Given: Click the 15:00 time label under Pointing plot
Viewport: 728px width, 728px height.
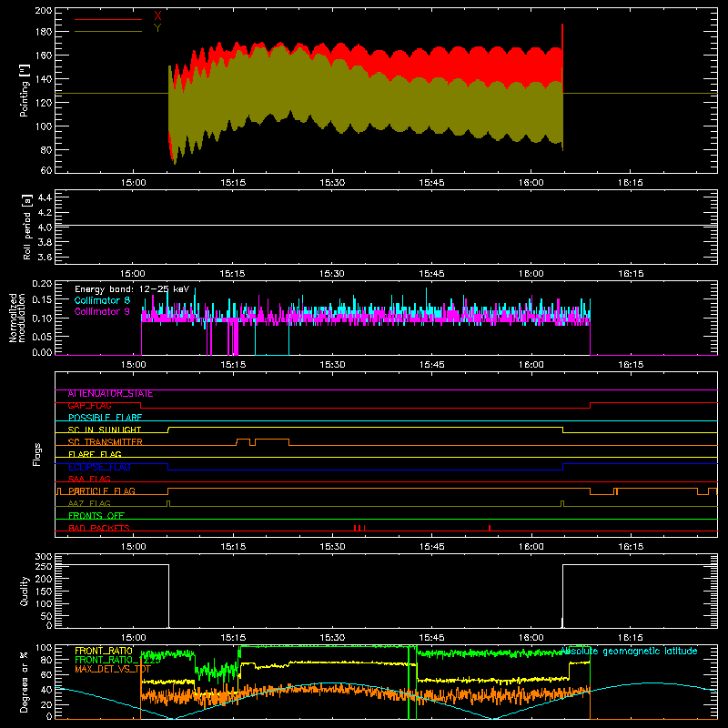Looking at the screenshot, I should pyautogui.click(x=133, y=183).
